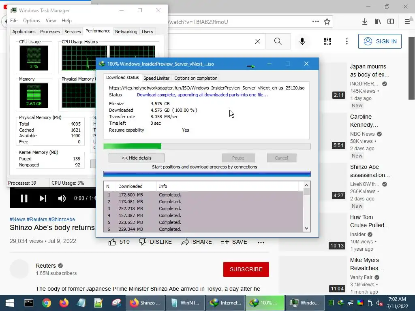Click the #News hashtag link
Viewport: 415px width, 311px height.
coord(17,219)
